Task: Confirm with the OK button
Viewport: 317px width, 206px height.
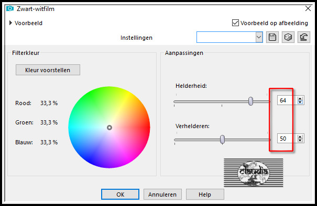Action: (x=120, y=194)
